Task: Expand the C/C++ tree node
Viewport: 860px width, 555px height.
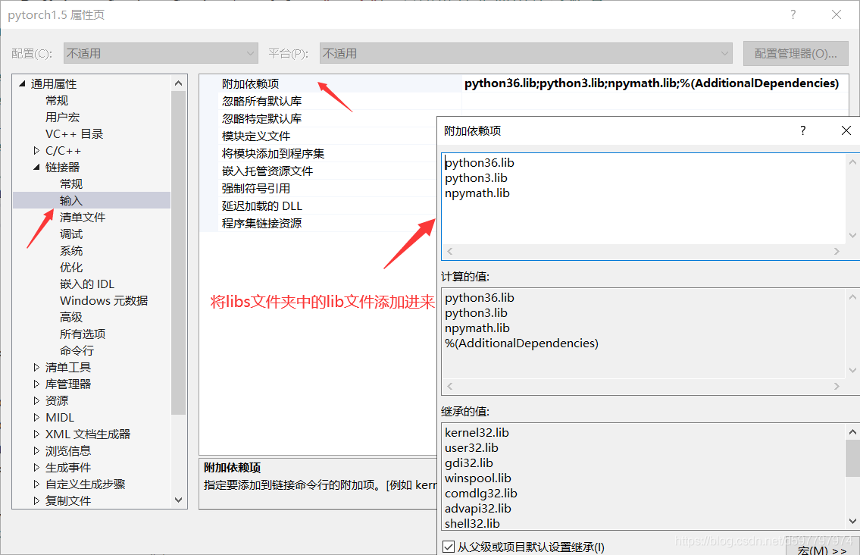Action: point(36,150)
